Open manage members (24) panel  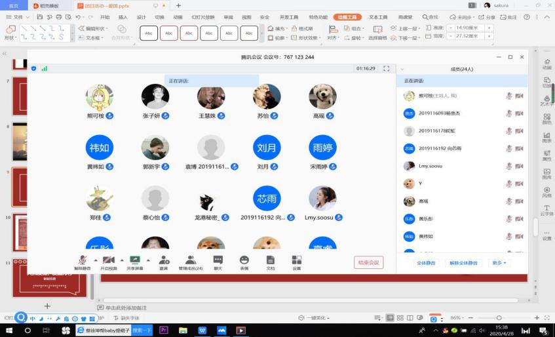[x=191, y=262]
